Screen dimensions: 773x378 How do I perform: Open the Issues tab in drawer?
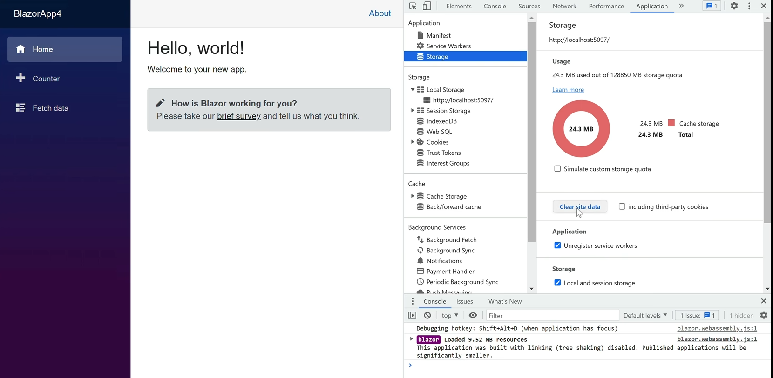465,301
